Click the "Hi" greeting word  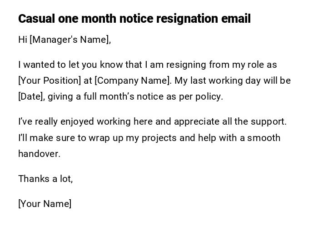[x=23, y=40]
